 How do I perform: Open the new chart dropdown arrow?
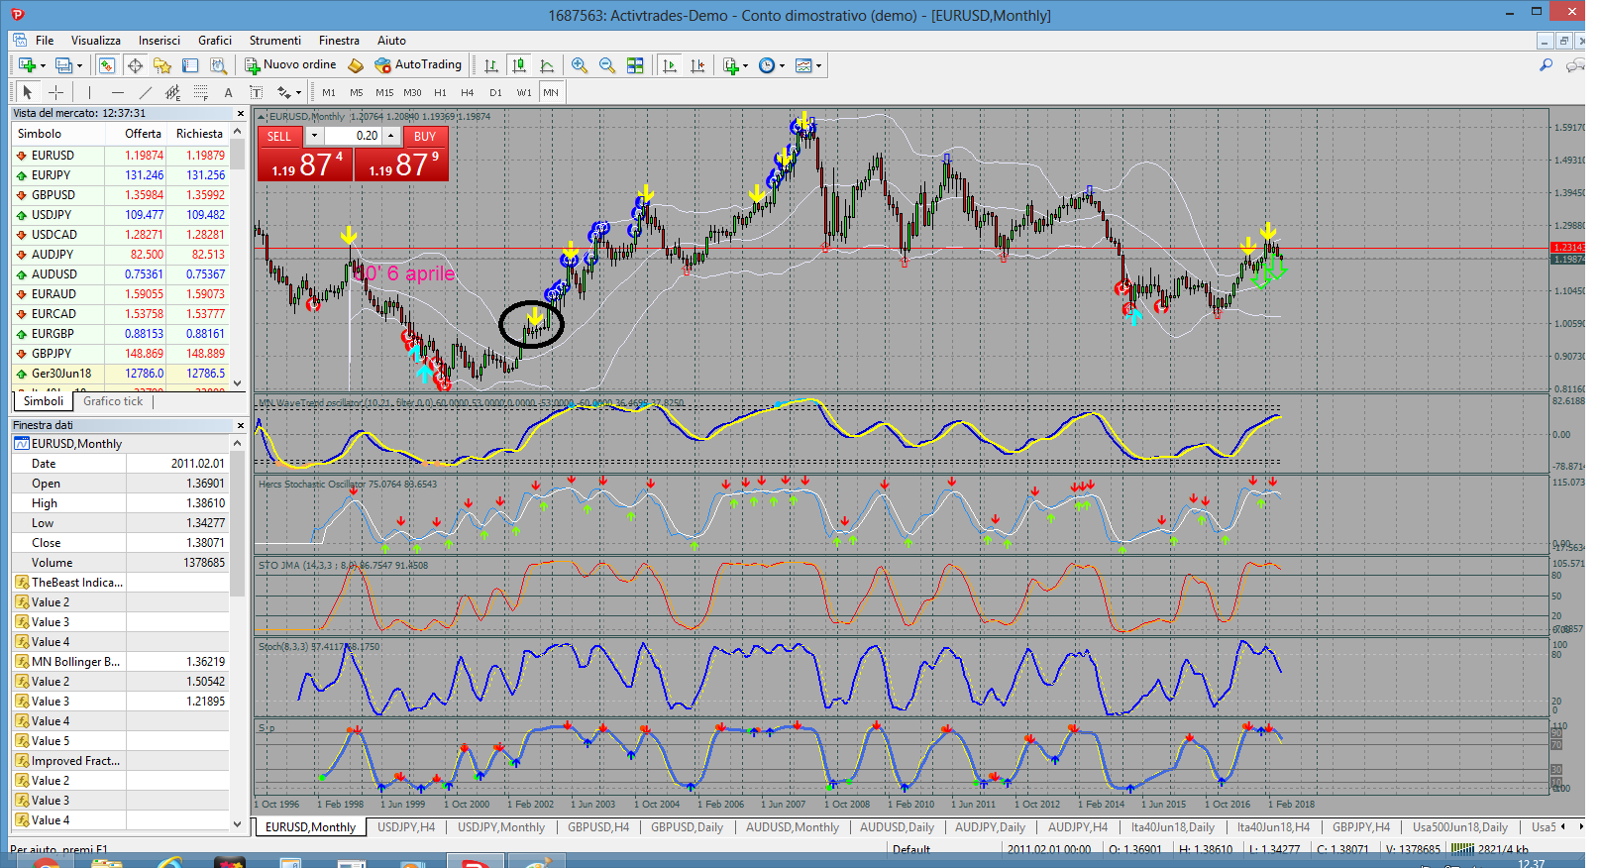click(43, 66)
